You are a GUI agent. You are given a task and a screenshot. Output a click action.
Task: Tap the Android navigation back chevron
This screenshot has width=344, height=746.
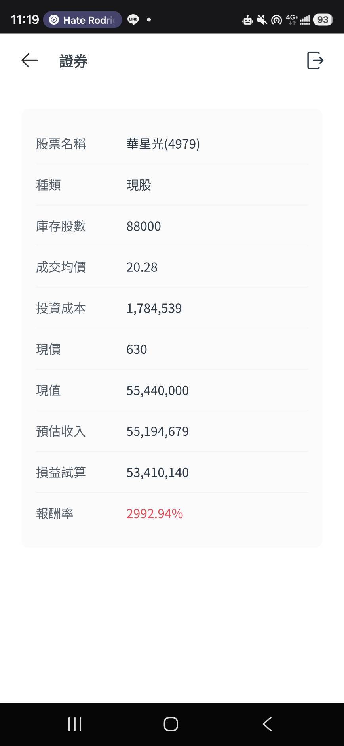(267, 724)
